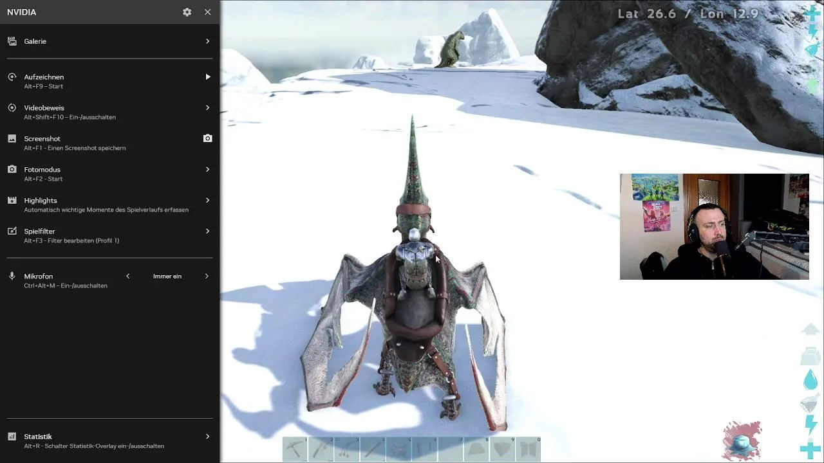Select the Aufzeichnen menu entry
Viewport: 824px width, 463px height.
coord(109,81)
